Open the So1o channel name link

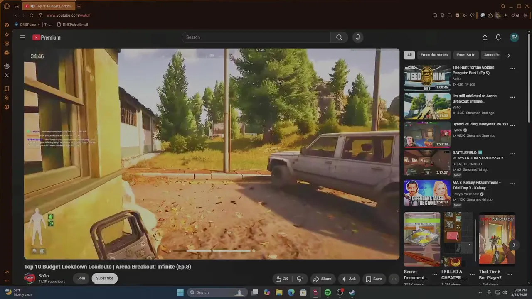click(44, 276)
